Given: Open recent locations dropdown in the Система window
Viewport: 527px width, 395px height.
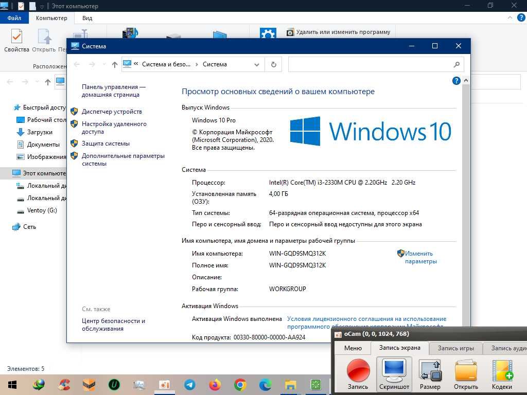Looking at the screenshot, I should tap(104, 64).
